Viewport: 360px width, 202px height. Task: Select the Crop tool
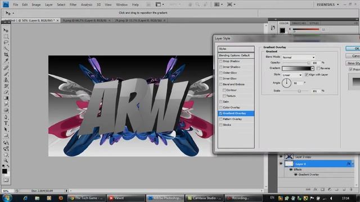6,54
